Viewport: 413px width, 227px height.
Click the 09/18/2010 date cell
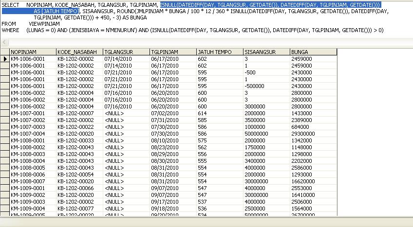173,209
